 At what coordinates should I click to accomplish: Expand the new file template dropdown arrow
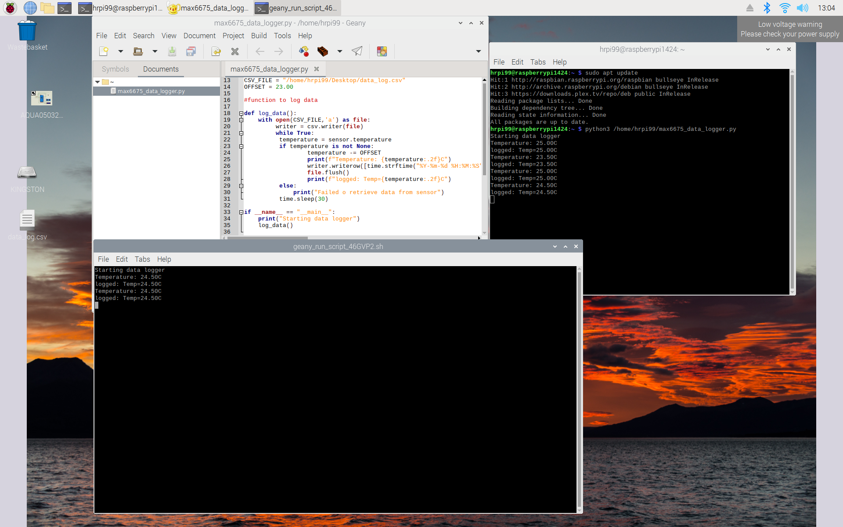pos(121,51)
